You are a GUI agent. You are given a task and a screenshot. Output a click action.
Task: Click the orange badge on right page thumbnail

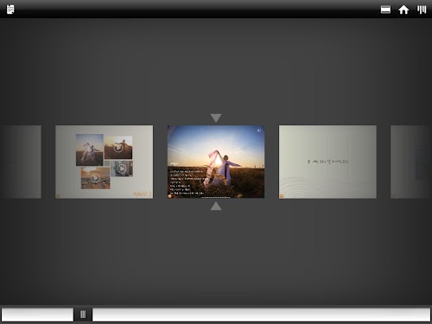(x=282, y=196)
